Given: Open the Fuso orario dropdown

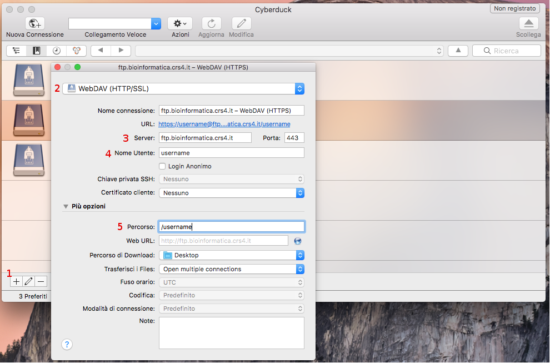Looking at the screenshot, I should 232,282.
